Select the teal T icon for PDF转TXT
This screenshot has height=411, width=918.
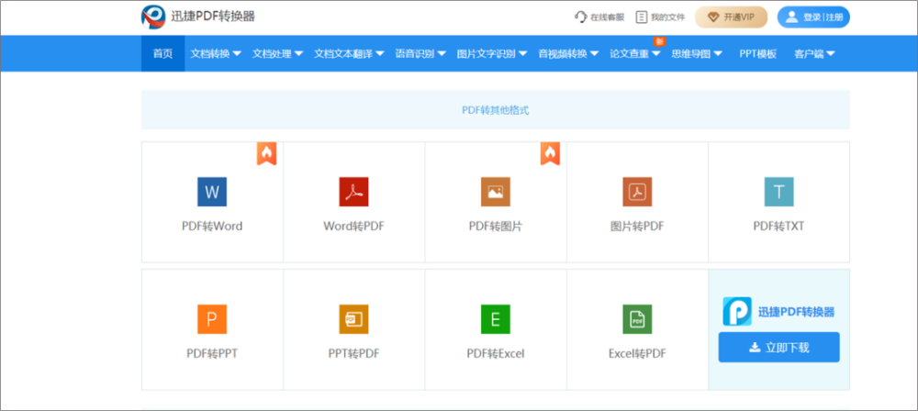coord(778,192)
